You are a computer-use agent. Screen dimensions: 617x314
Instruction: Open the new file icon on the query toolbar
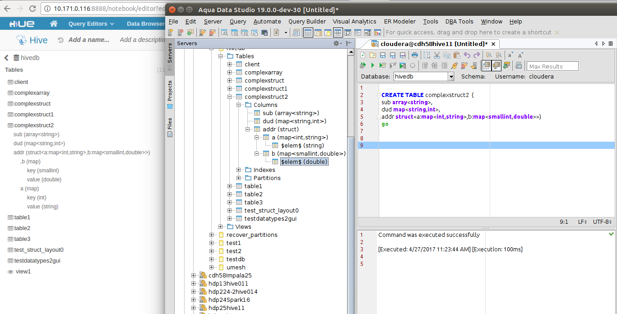coord(362,55)
